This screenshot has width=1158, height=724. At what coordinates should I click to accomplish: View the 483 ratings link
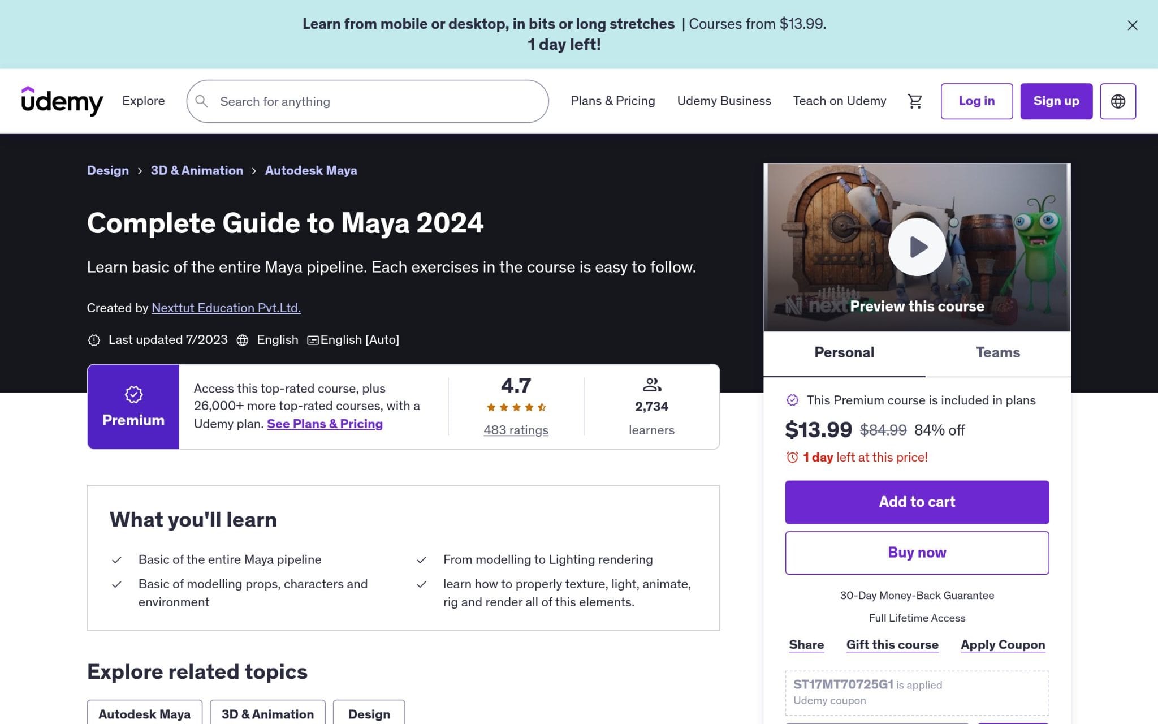[516, 430]
